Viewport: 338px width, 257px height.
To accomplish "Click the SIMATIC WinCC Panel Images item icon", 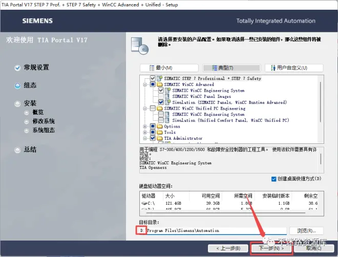I will [x=167, y=96].
